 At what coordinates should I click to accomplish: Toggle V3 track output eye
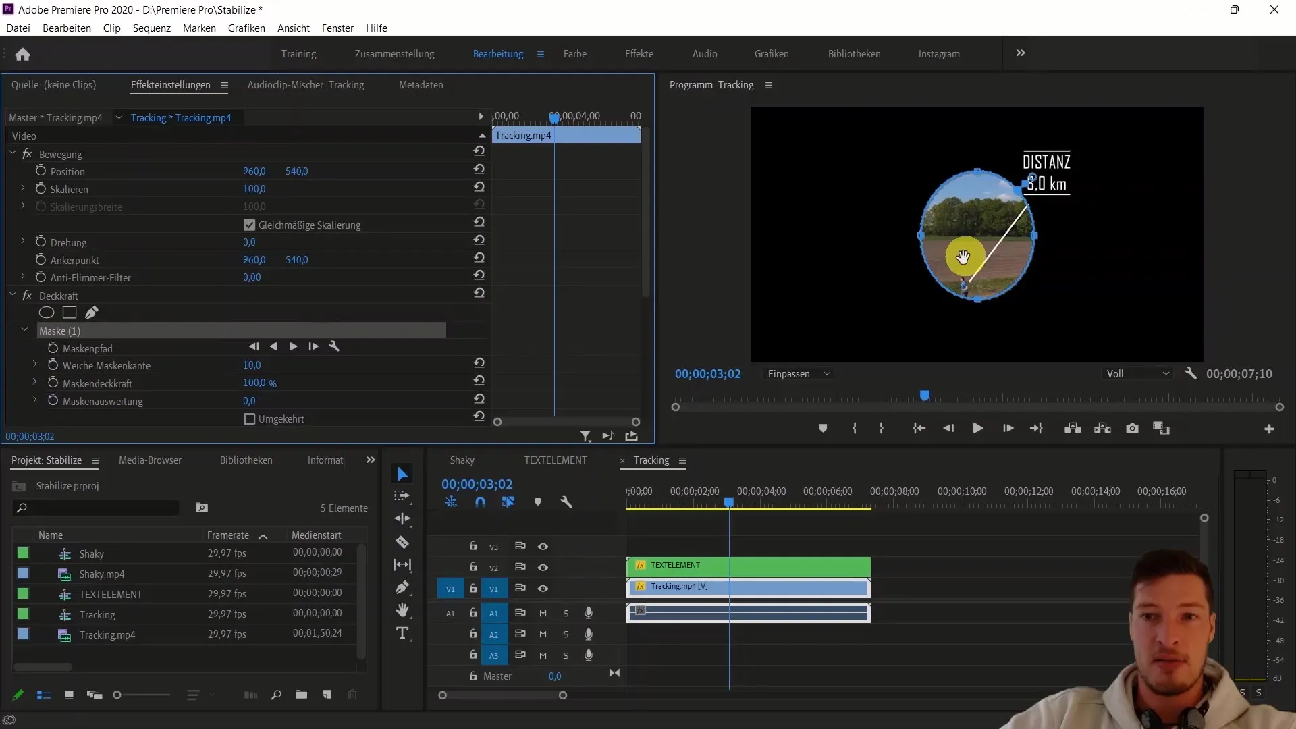543,547
